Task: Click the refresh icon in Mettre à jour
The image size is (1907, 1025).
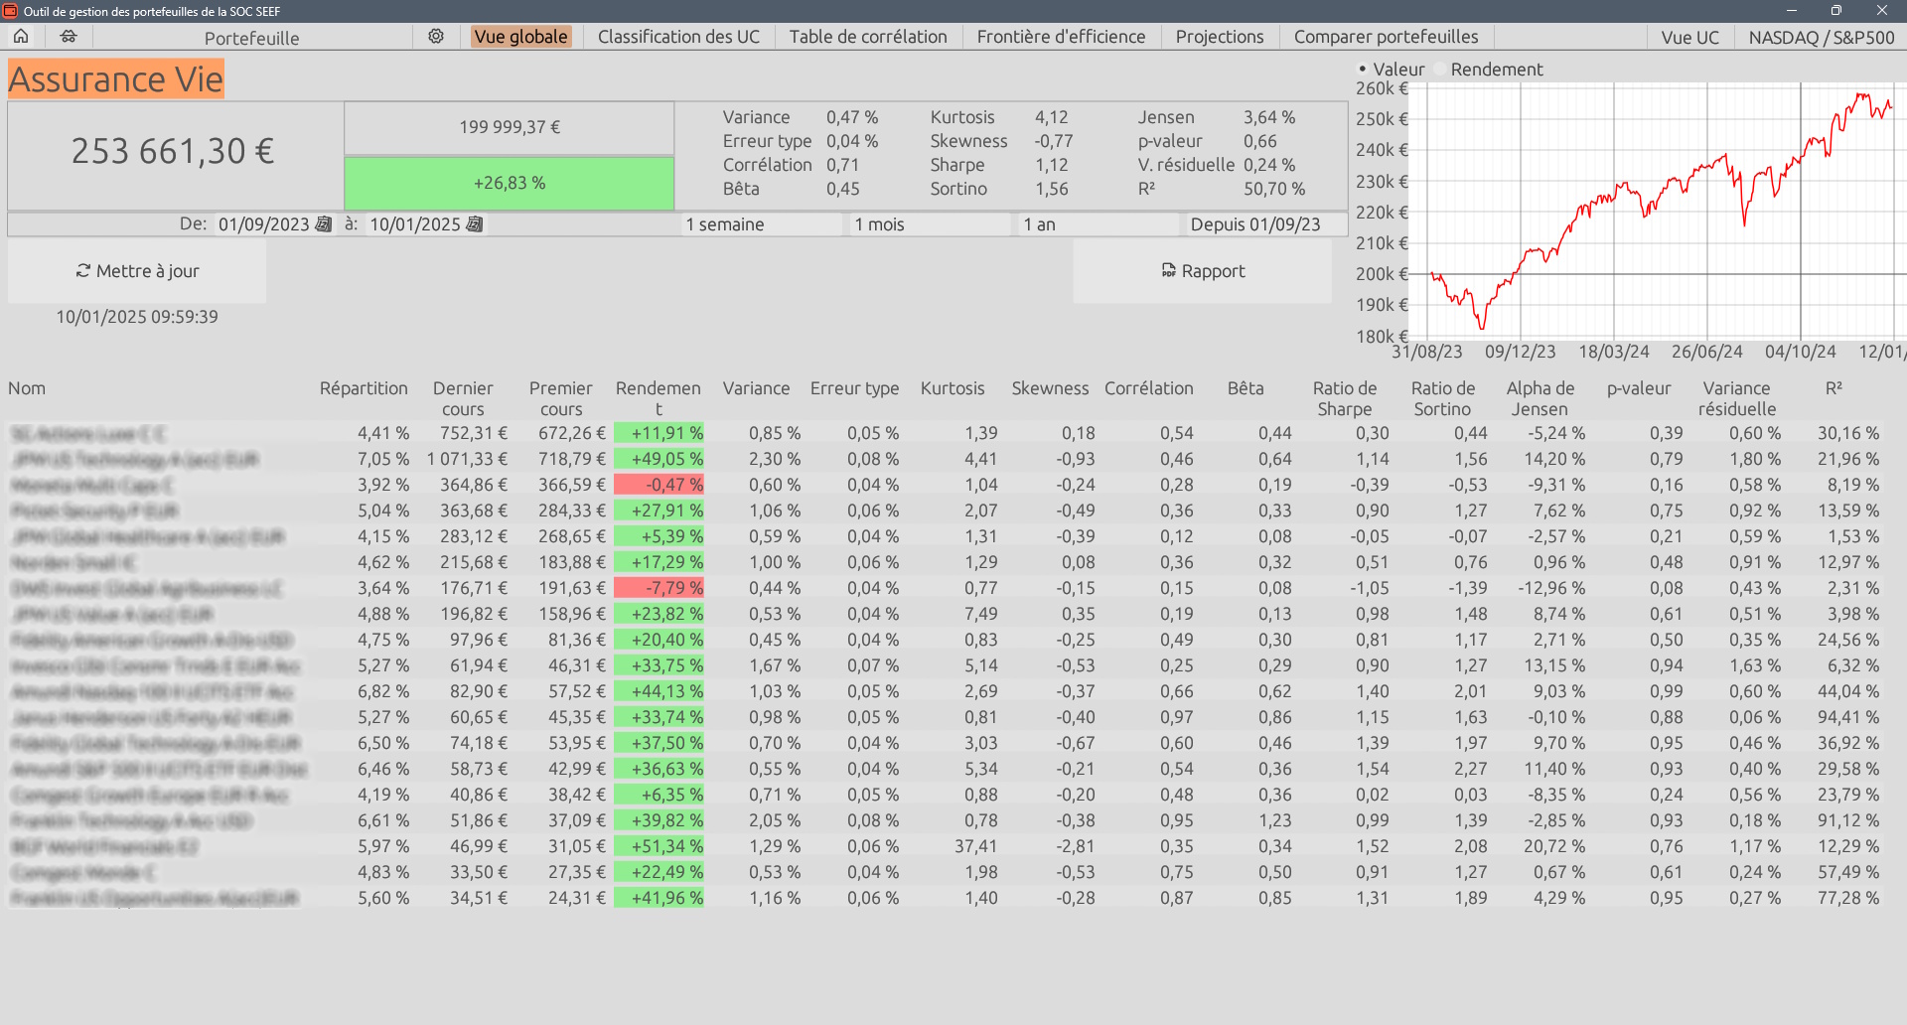Action: pyautogui.click(x=83, y=271)
